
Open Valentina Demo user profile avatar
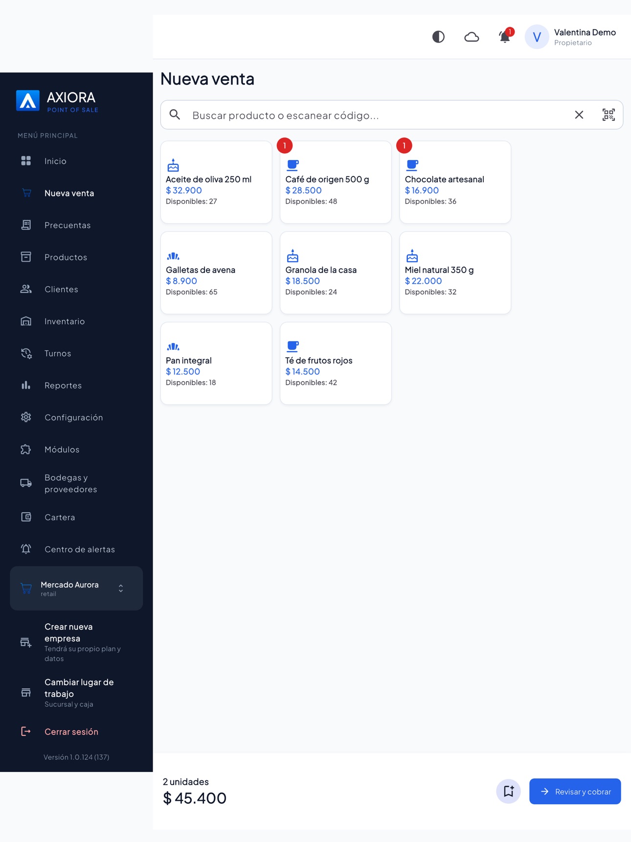point(537,37)
